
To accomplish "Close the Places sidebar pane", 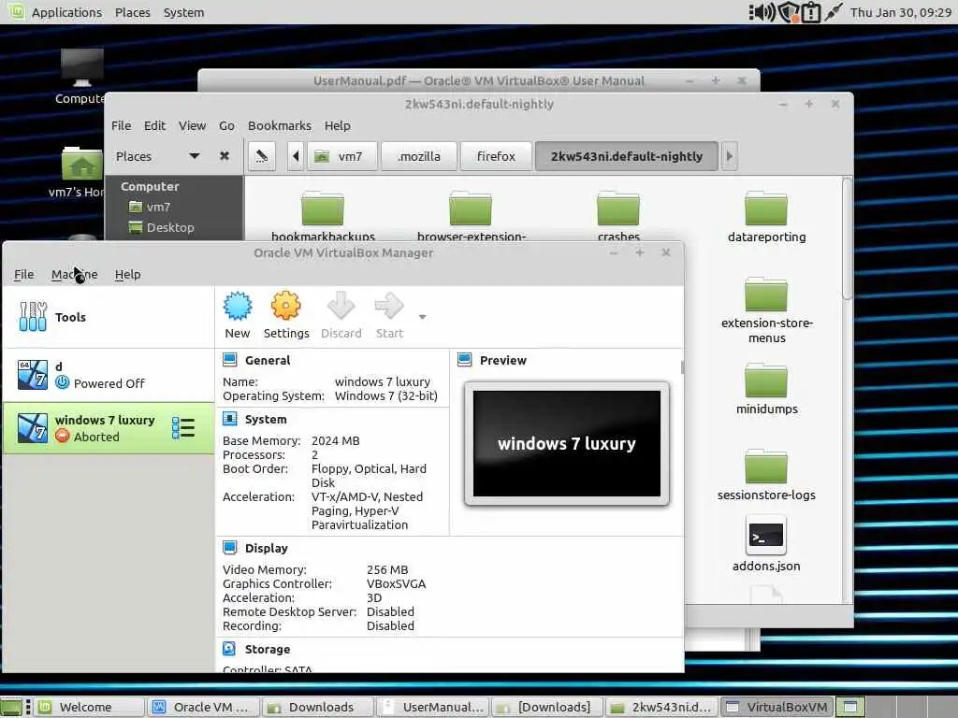I will coord(225,156).
